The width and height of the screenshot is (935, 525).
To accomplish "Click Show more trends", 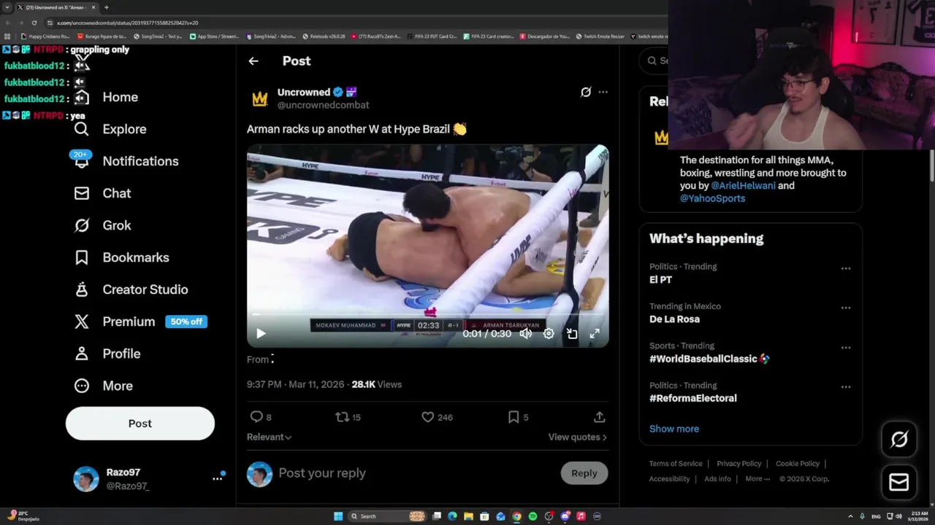I will click(x=674, y=429).
